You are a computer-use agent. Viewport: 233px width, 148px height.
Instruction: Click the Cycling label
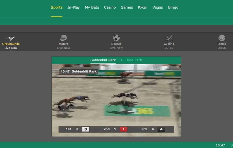(x=169, y=44)
